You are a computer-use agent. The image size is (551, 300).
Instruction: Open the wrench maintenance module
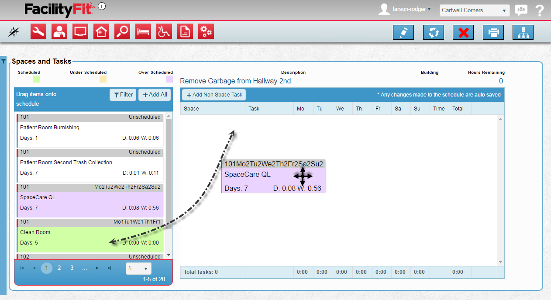pyautogui.click(x=38, y=32)
